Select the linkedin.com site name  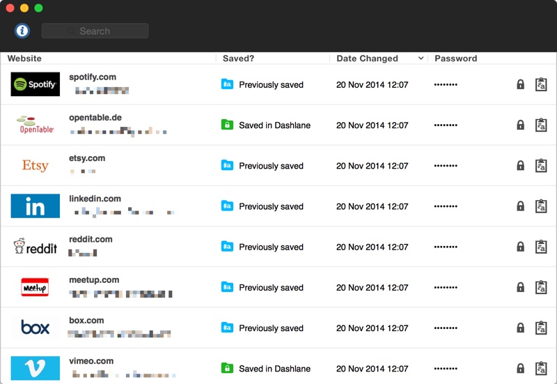coord(95,199)
